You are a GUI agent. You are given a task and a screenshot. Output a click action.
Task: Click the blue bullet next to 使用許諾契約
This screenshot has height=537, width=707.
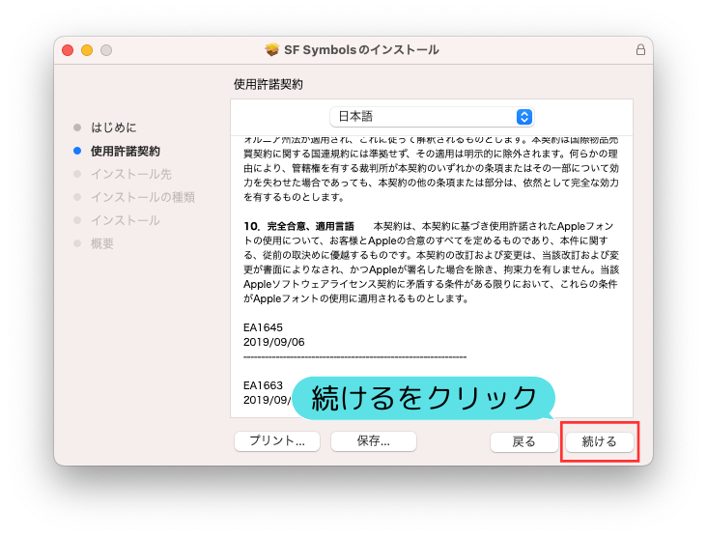(x=77, y=151)
